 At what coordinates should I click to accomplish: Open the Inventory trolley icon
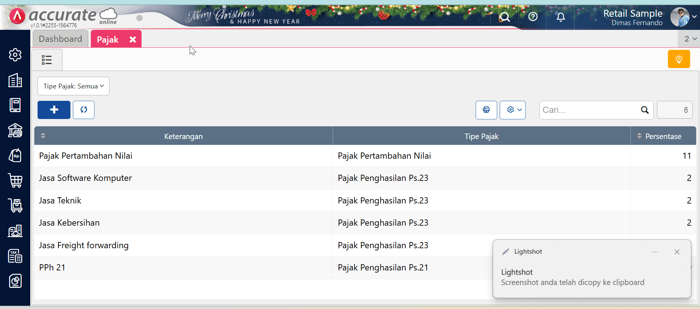[x=15, y=206]
